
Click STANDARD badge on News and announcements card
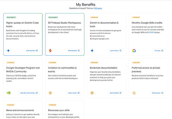coord(10,105)
